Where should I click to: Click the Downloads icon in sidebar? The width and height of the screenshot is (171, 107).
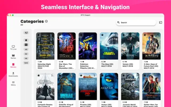(13, 73)
